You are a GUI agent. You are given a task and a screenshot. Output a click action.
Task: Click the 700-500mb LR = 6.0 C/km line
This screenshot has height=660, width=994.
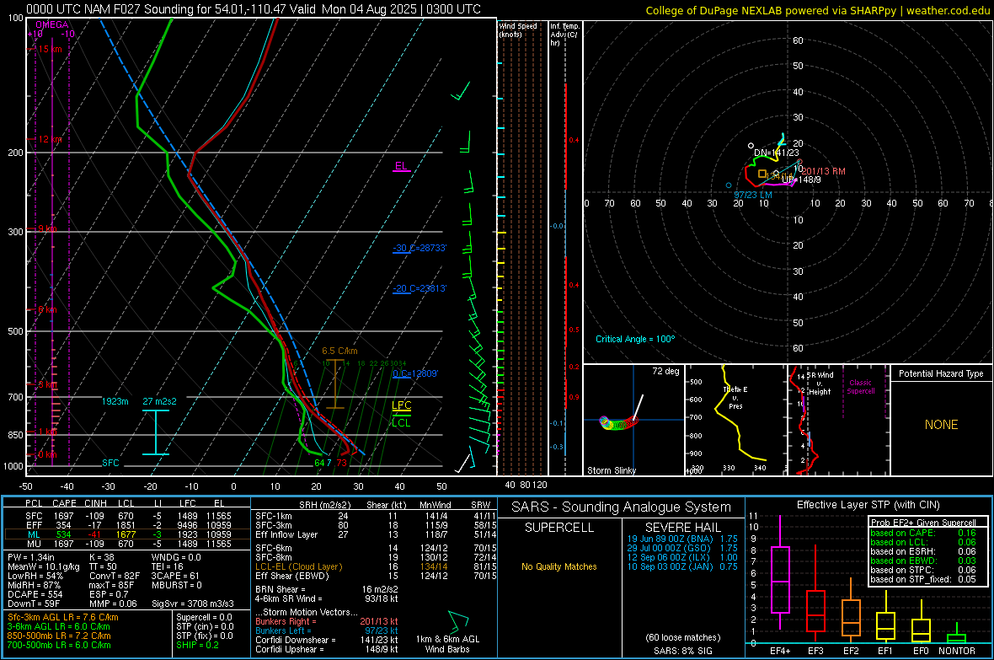pos(59,645)
